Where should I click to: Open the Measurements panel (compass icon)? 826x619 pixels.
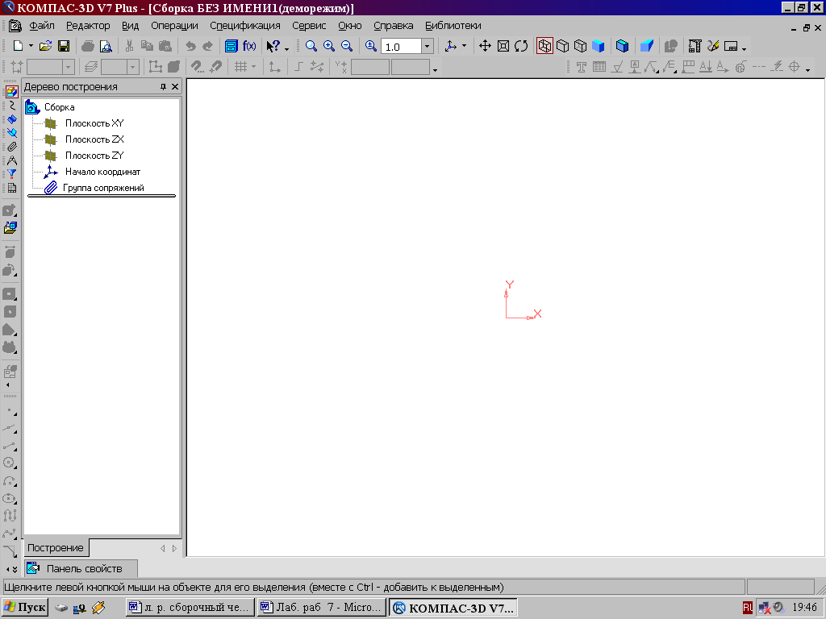(x=11, y=160)
